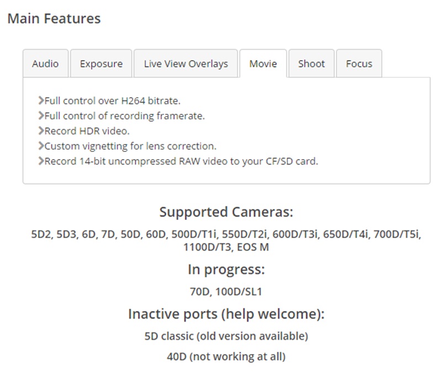Click chevron bullet beside H264 bitrate item
The width and height of the screenshot is (442, 374).
coord(41,101)
